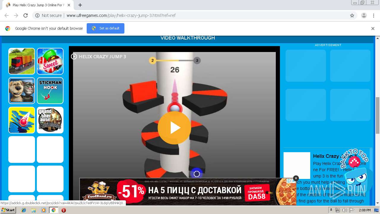The width and height of the screenshot is (380, 214).
Task: Open a new browser tab
Action: pos(80,5)
